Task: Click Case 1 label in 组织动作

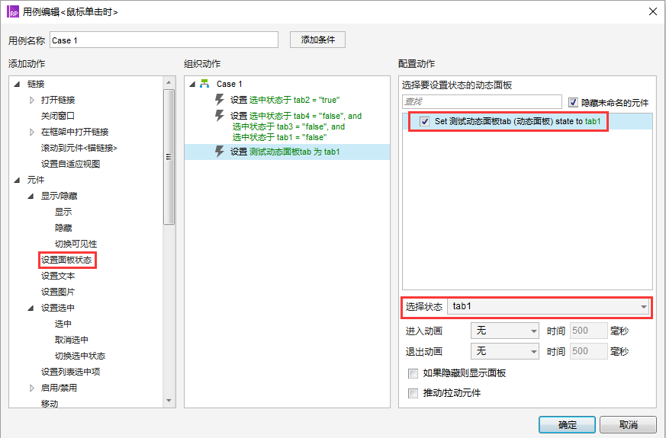Action: point(230,84)
